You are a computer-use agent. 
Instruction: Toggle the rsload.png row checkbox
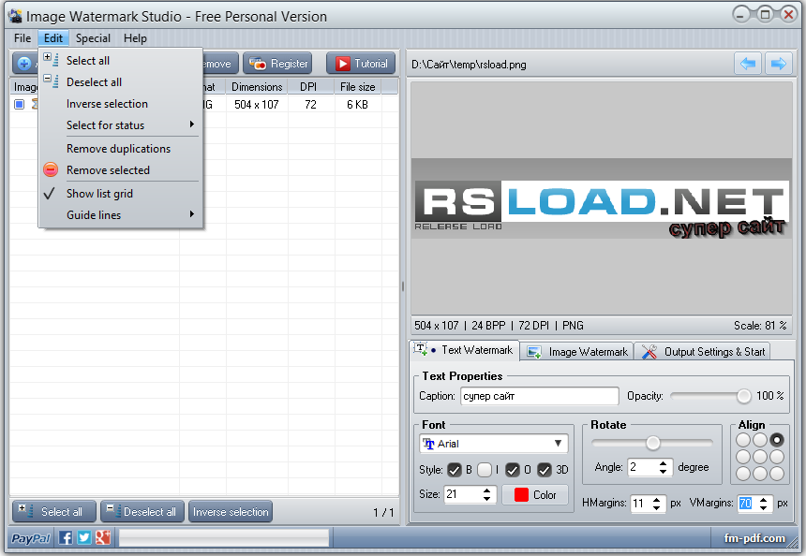pyautogui.click(x=20, y=105)
